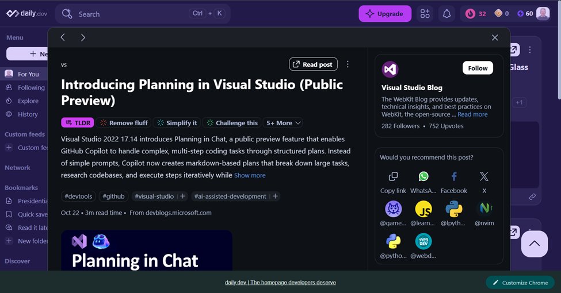Screen dimensions: 561x293
Task: Click the #github tag
Action: [x=113, y=196]
